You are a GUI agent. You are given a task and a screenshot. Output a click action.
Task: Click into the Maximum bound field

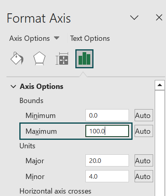107,131
